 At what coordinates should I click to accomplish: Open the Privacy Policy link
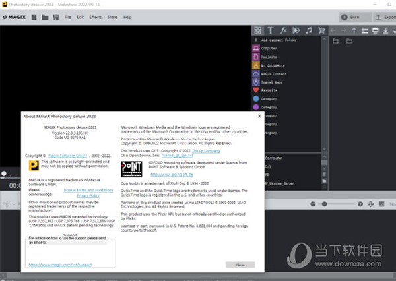88,196
